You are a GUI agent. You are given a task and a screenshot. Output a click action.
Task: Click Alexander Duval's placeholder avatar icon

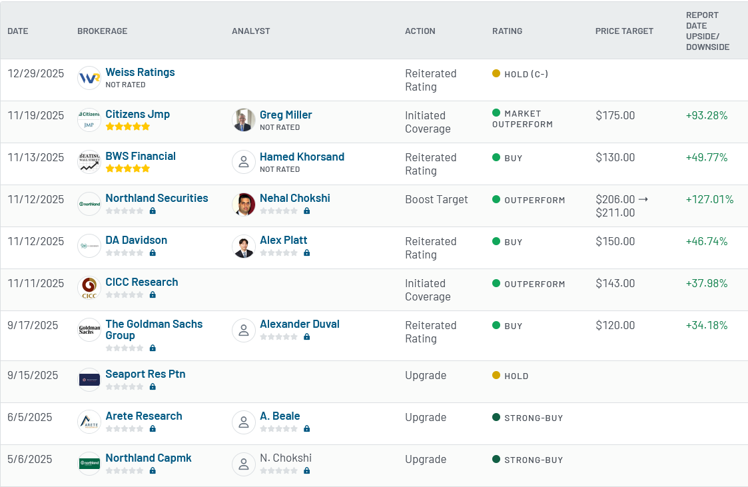[x=244, y=330]
